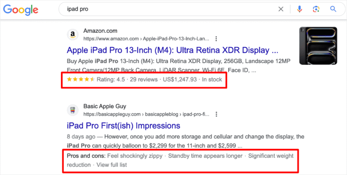Open the Apple iPad Pro 13-Inch (M4) result link
This screenshot has width=347, height=175.
tap(173, 50)
